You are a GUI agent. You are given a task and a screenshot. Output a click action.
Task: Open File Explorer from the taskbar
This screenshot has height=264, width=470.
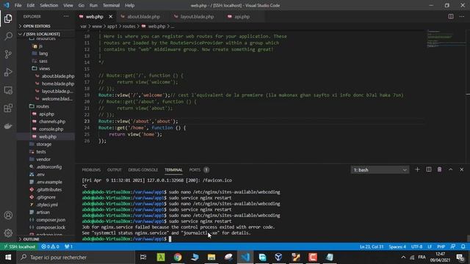tap(211, 257)
